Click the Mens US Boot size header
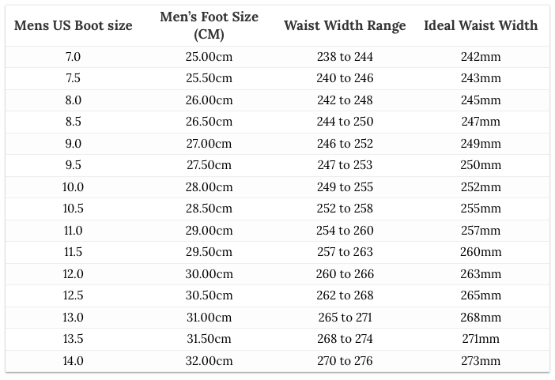This screenshot has height=380, width=555. pos(74,26)
